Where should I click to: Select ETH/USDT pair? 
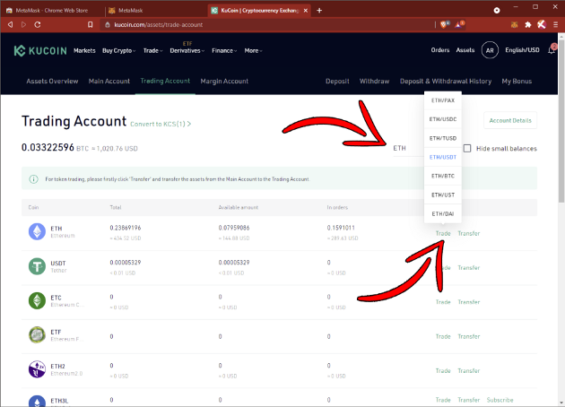[443, 157]
